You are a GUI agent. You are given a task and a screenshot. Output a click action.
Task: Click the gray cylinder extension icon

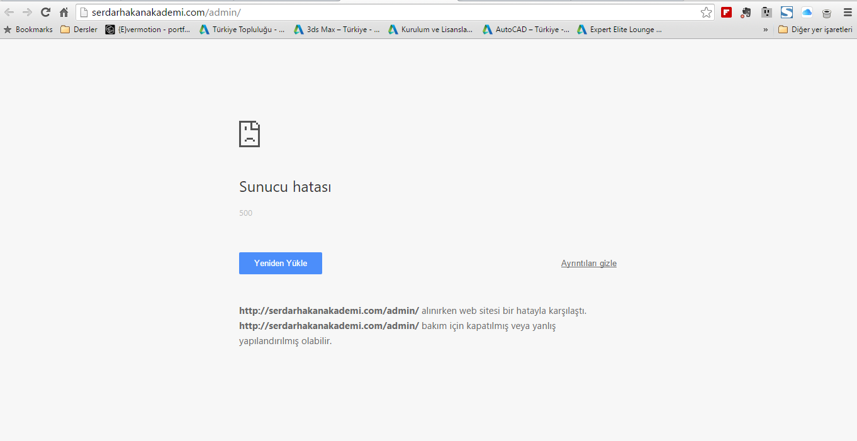tap(827, 13)
